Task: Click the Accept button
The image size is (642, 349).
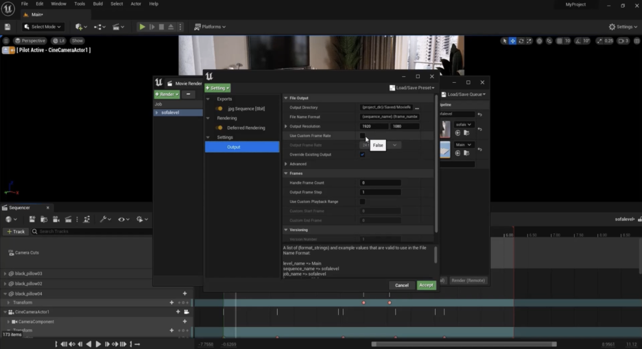Action: pos(426,285)
